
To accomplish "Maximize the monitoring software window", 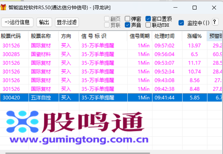I will coord(195,7).
